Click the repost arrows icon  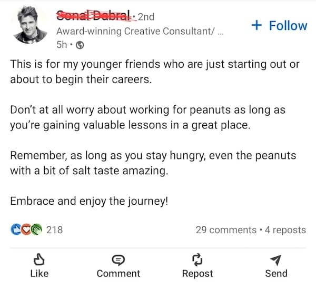click(x=197, y=259)
